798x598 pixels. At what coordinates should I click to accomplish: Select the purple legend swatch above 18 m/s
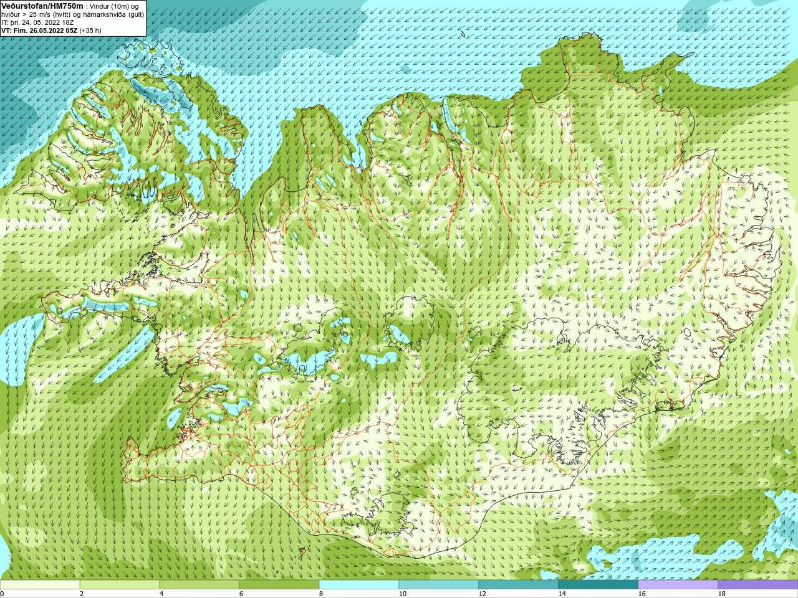pyautogui.click(x=758, y=585)
